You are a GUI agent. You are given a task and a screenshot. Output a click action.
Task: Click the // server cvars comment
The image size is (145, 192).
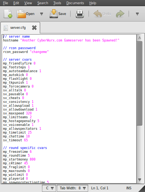point(17,60)
